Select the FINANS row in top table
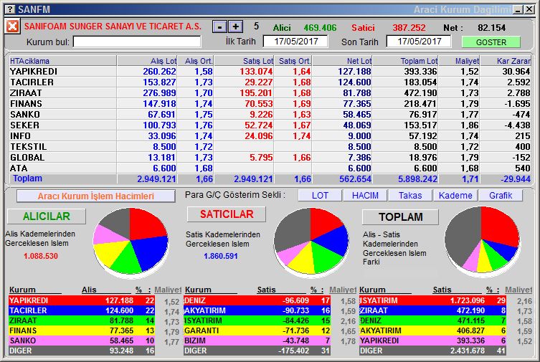Image resolution: width=540 pixels, height=362 pixels. point(270,103)
